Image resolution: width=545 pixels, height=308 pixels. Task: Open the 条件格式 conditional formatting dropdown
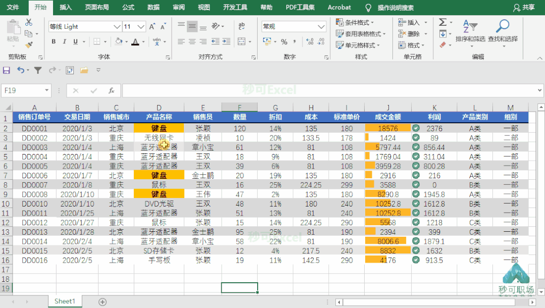[x=355, y=22]
